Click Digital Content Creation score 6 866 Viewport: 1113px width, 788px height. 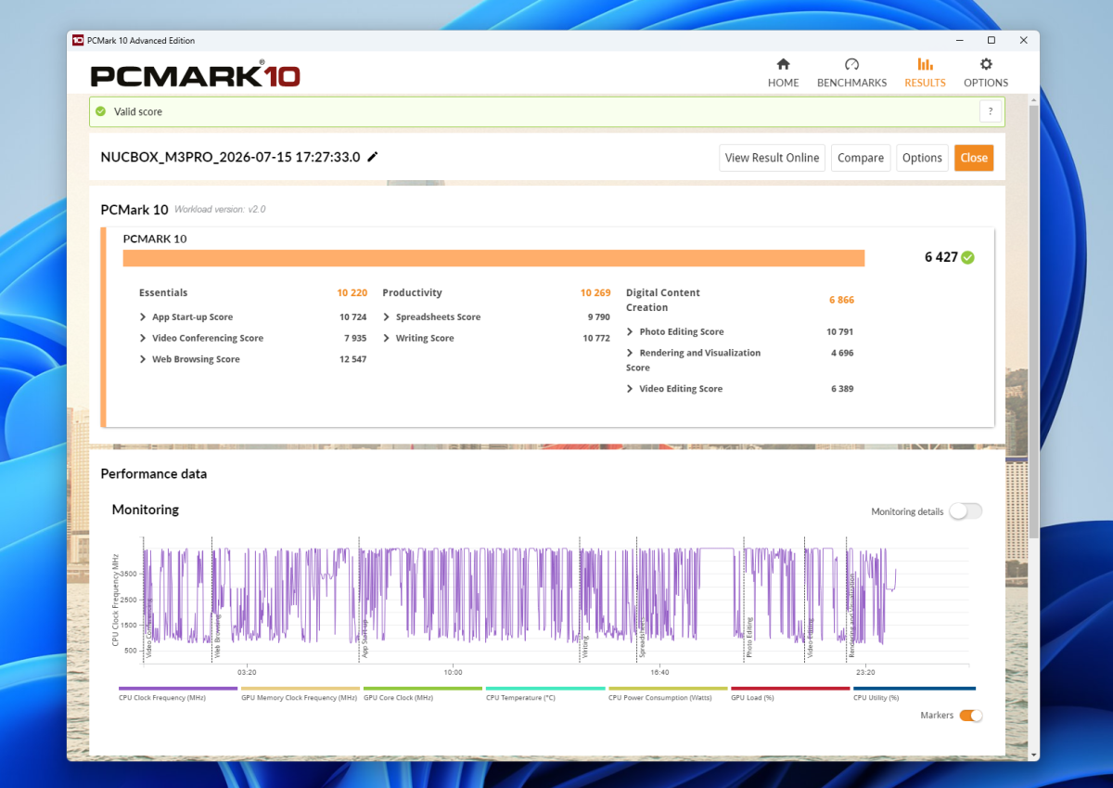point(841,300)
